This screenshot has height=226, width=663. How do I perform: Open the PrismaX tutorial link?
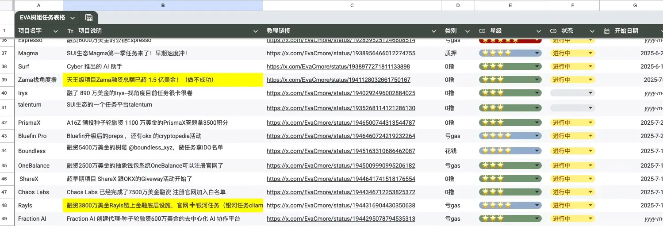coord(341,123)
